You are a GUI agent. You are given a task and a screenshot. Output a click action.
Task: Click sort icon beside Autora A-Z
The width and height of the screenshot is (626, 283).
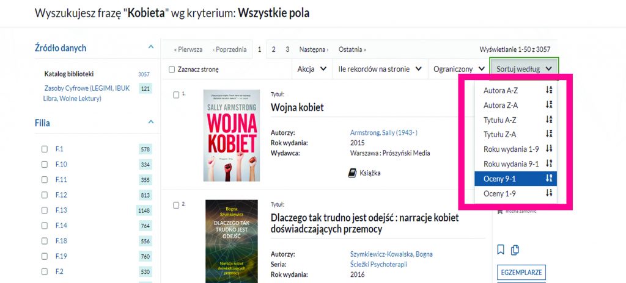coord(548,90)
